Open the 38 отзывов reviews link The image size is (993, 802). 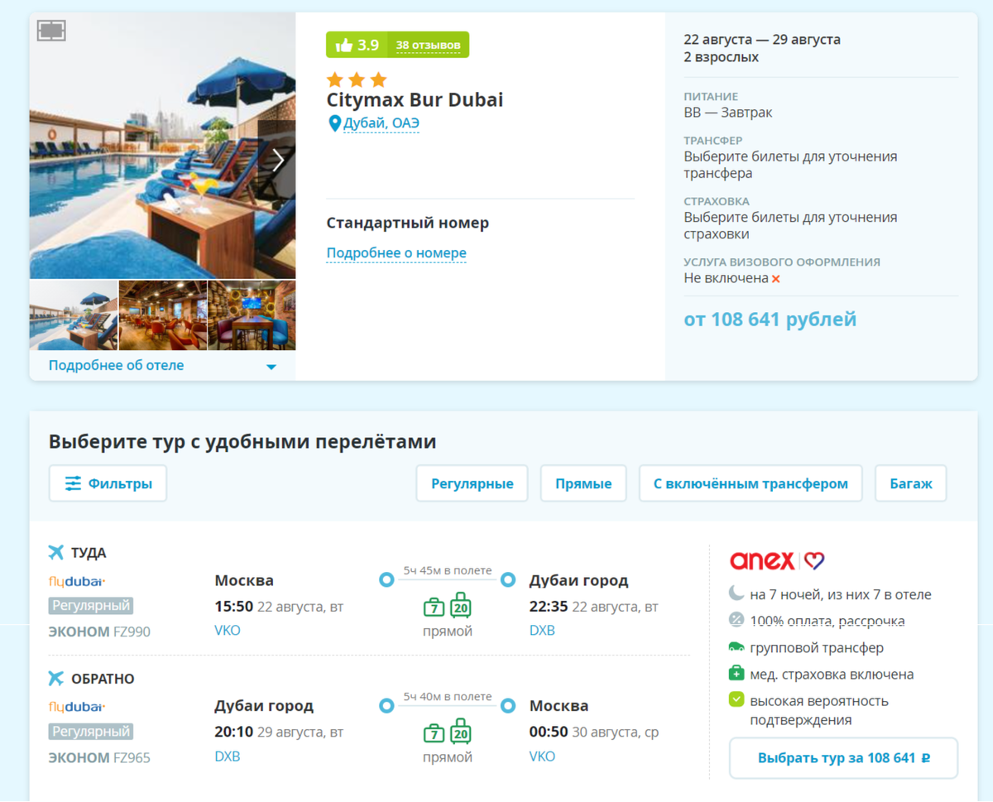[x=429, y=45]
